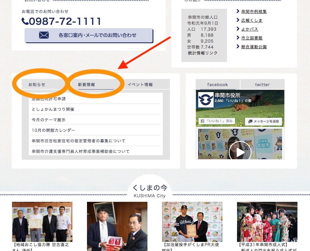Image resolution: width=310 pixels, height=251 pixels.
Task: Click the 令和元年9月1日 date text
Action: coord(203,23)
